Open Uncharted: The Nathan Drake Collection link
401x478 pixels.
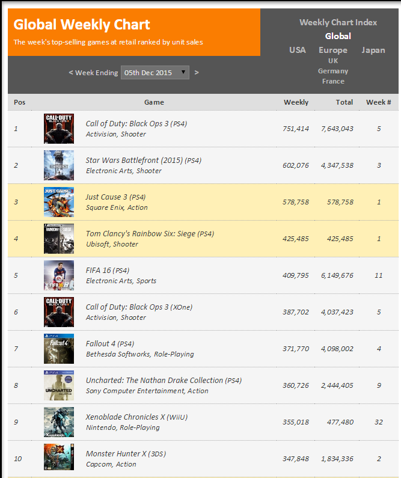coord(164,381)
